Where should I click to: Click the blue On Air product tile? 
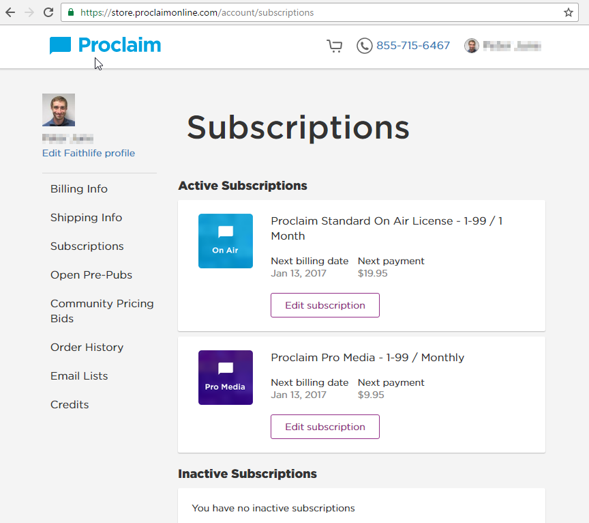(226, 241)
